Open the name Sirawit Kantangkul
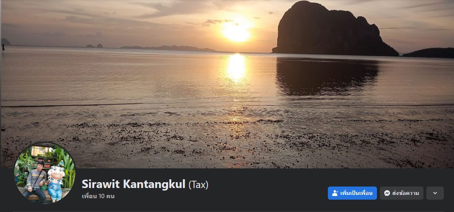454x212 pixels. click(x=134, y=184)
